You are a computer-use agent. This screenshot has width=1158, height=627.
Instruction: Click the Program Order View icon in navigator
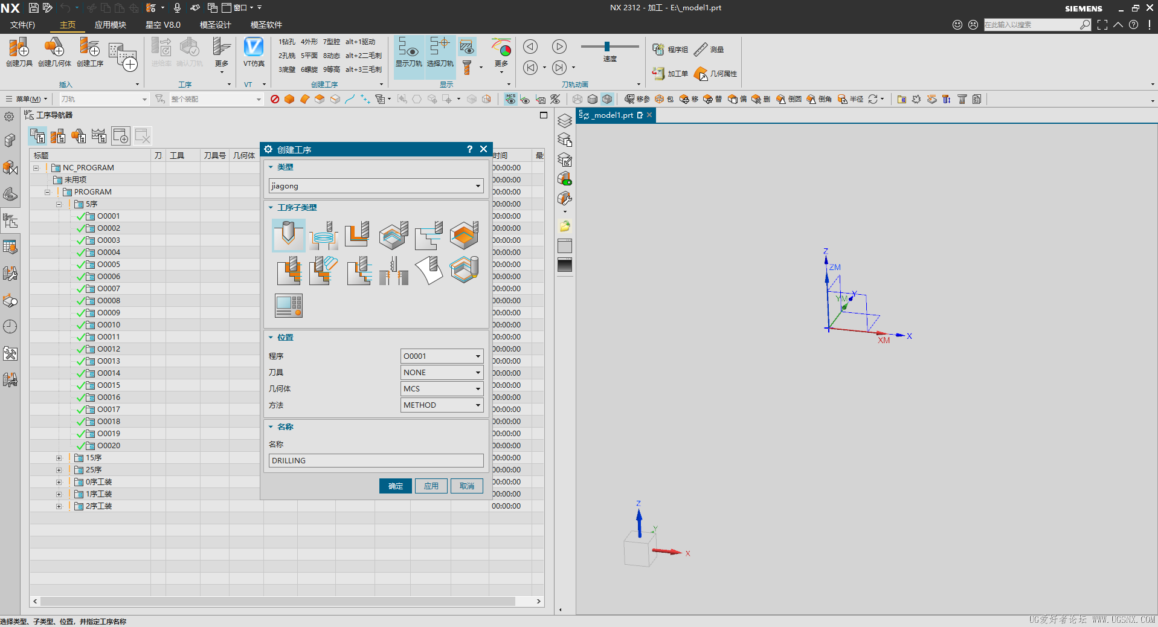38,136
